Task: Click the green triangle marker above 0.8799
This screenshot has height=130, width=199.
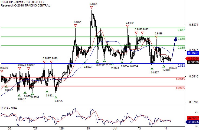Action: [x=32, y=93]
